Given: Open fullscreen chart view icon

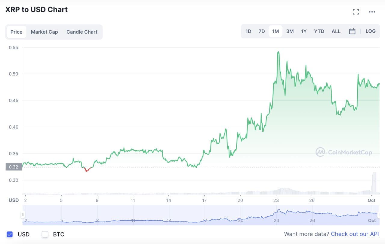Looking at the screenshot, I should click(356, 12).
